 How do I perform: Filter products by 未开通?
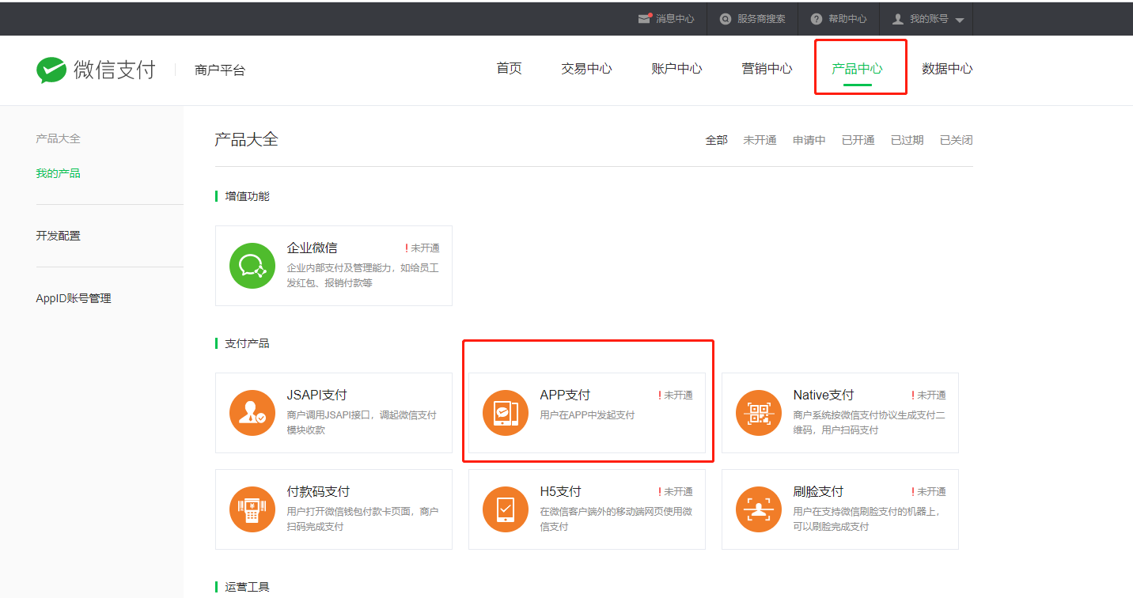point(760,140)
